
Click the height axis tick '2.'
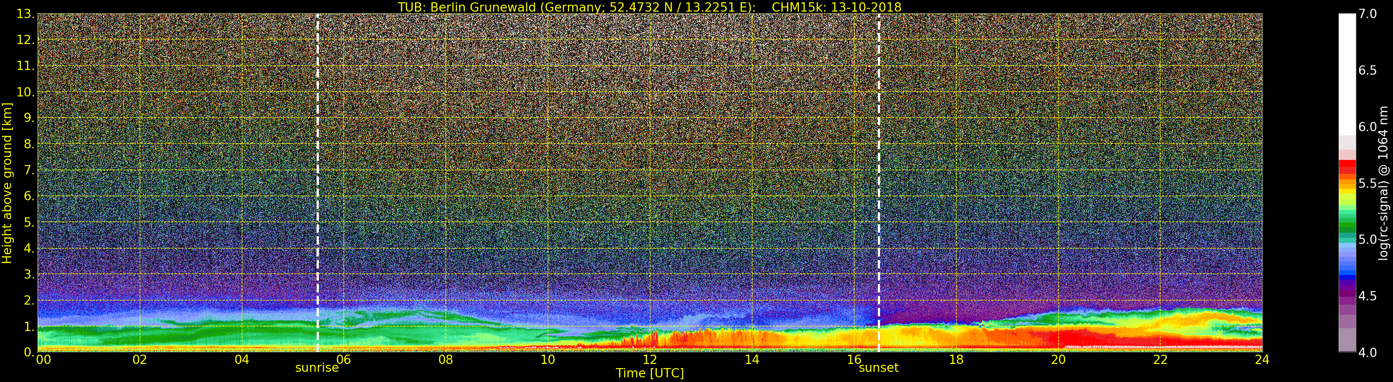29,300
